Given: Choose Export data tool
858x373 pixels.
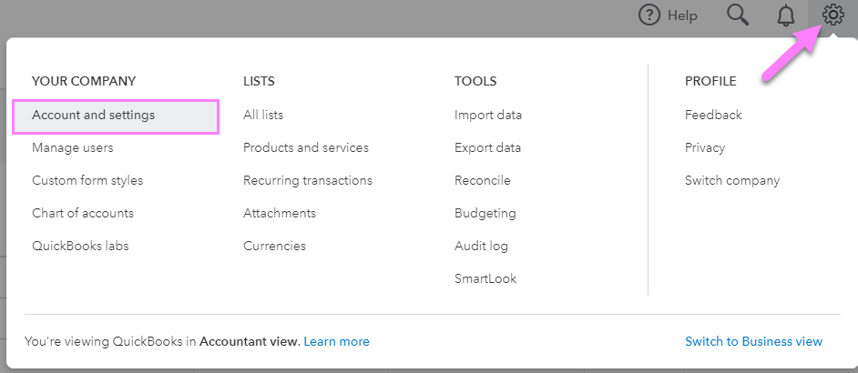Looking at the screenshot, I should (x=487, y=147).
